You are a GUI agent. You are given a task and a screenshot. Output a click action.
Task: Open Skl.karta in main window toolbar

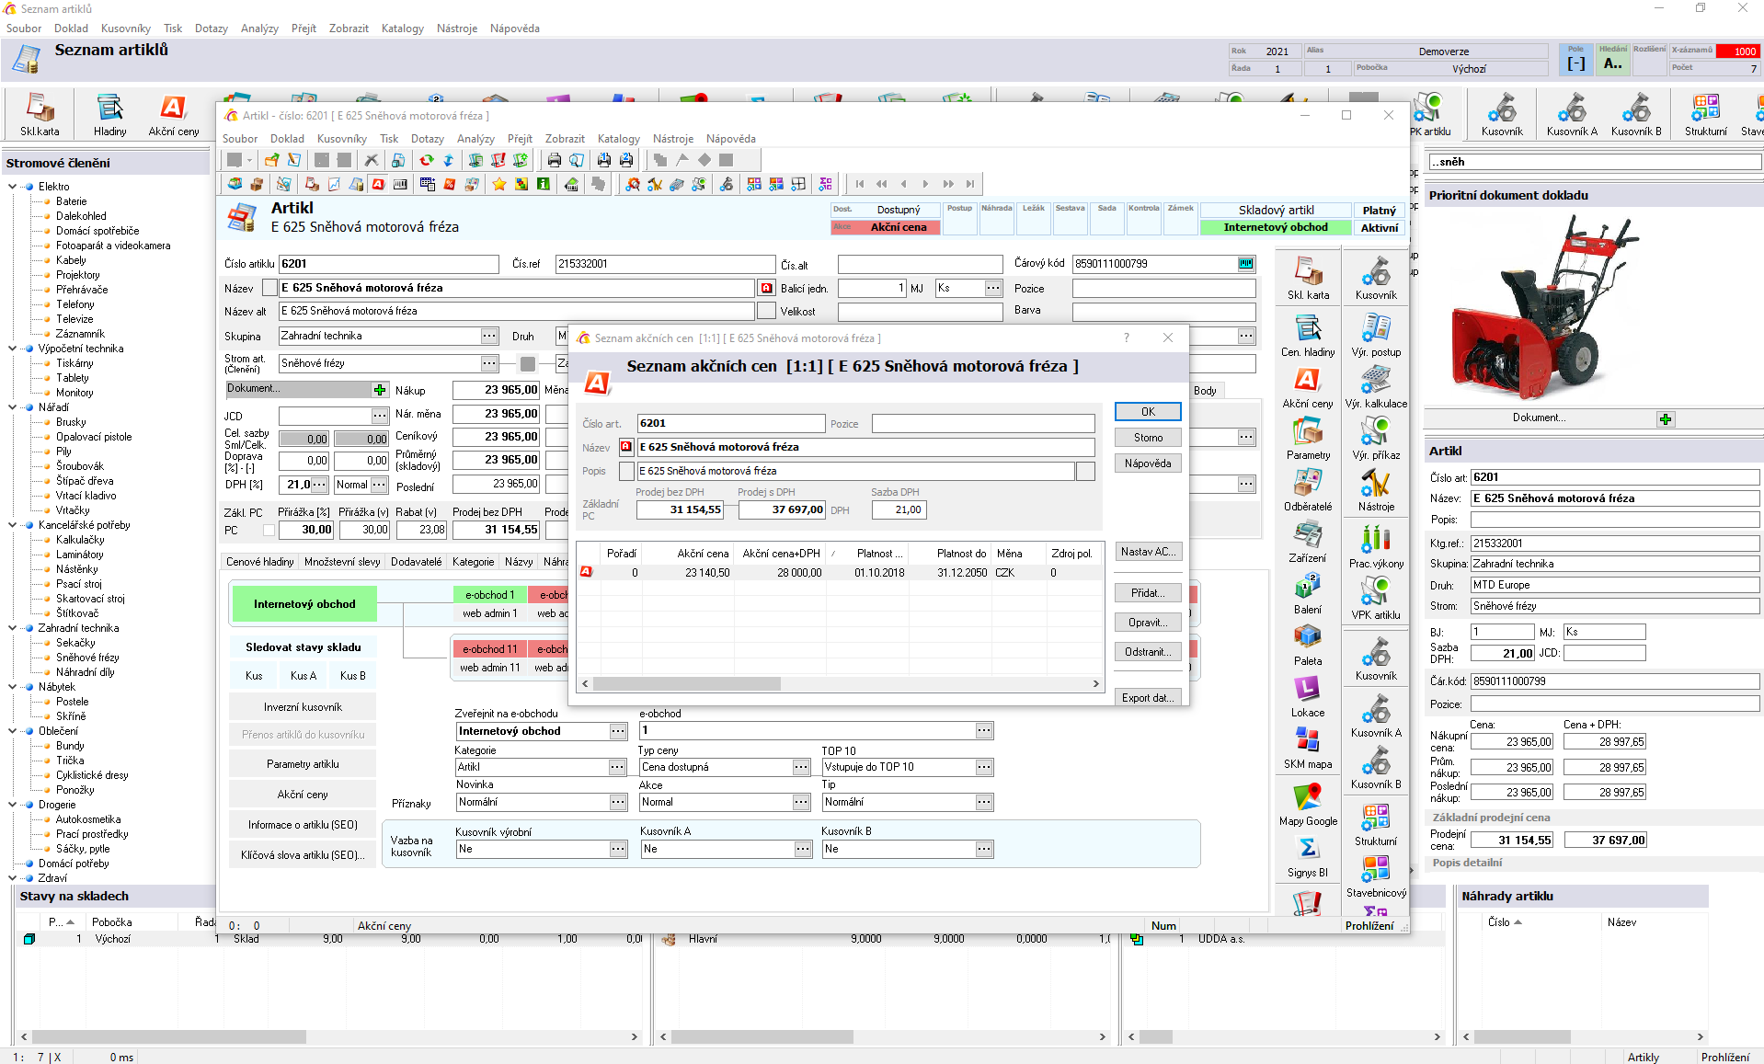(40, 114)
